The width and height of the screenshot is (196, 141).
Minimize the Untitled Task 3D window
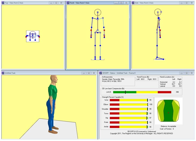tap(84, 73)
